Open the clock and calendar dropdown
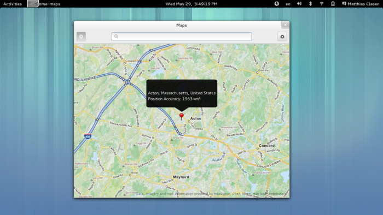Screen dimensions: 383x215 pyautogui.click(x=191, y=4)
